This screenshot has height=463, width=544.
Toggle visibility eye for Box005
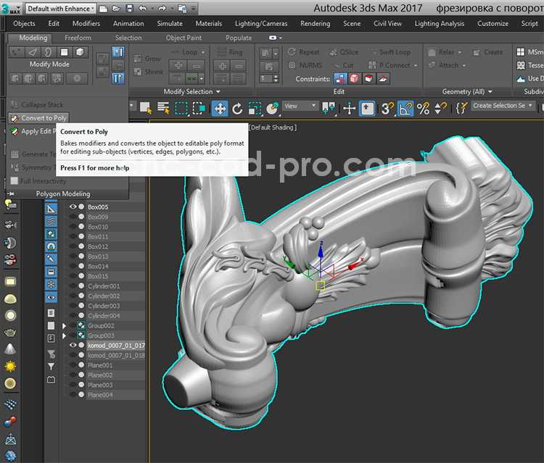pyautogui.click(x=73, y=207)
